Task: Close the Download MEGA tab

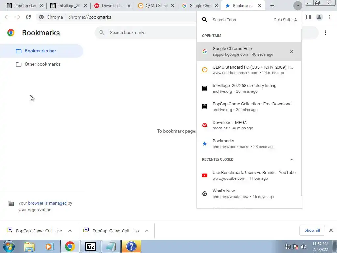Action: coord(129,6)
